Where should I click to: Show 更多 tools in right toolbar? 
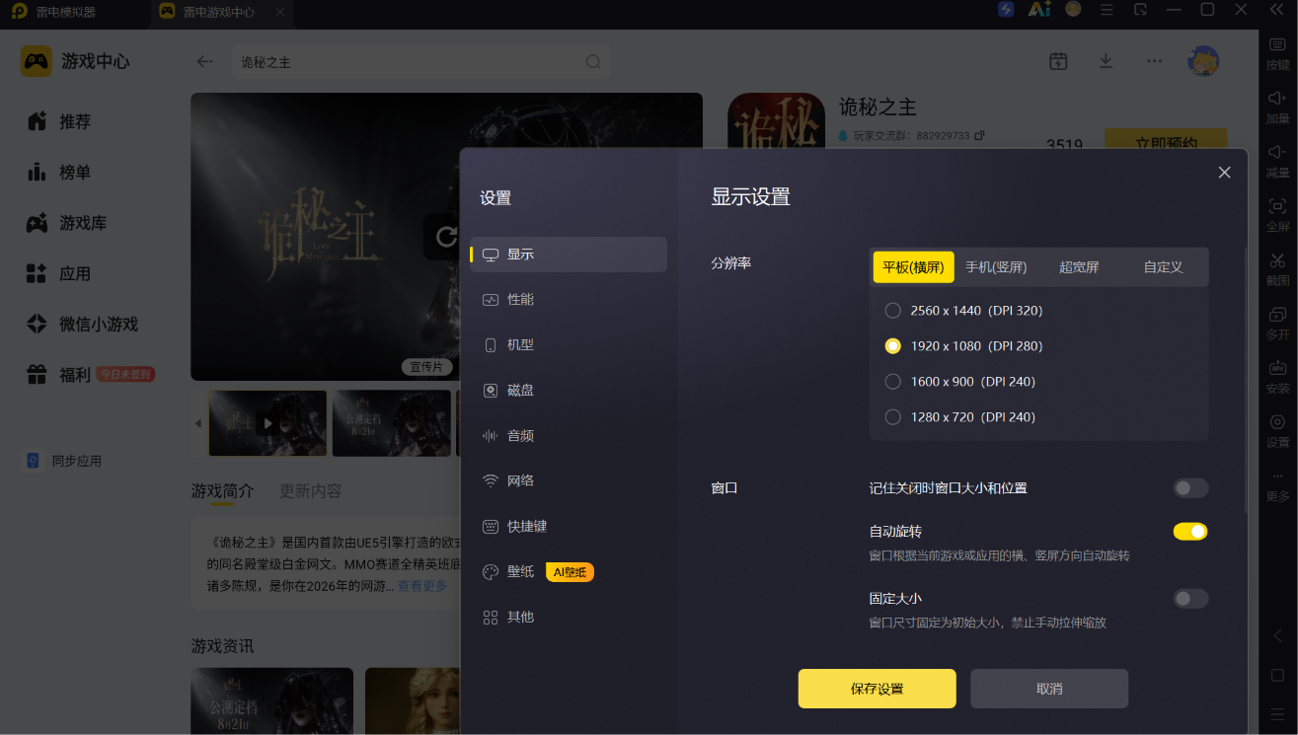point(1277,485)
